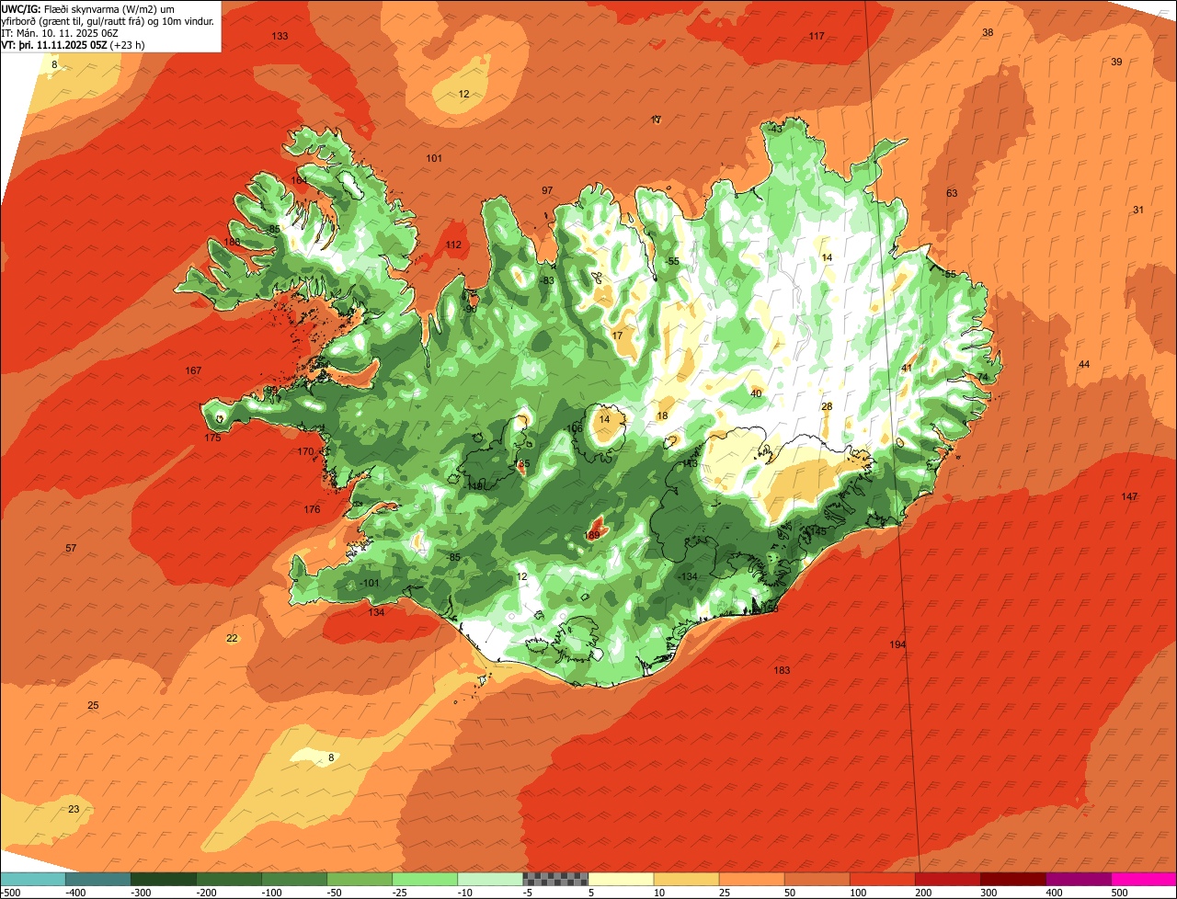Click the valid time line ending '(+23 h)'
The image size is (1177, 899).
[73, 44]
